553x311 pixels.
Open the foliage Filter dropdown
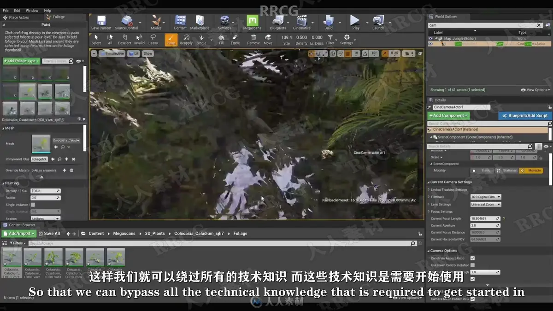[330, 40]
